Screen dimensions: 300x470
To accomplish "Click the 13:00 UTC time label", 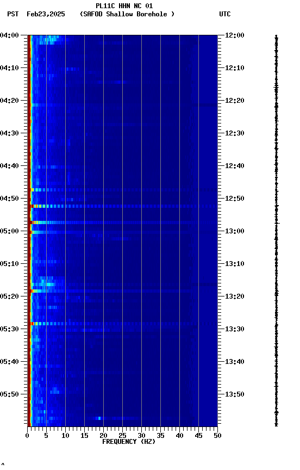I will tap(235, 231).
